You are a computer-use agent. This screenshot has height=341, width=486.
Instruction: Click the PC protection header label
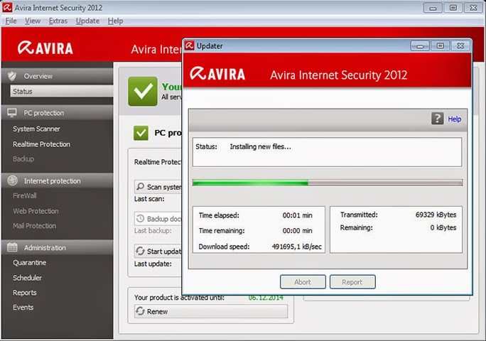(x=44, y=113)
